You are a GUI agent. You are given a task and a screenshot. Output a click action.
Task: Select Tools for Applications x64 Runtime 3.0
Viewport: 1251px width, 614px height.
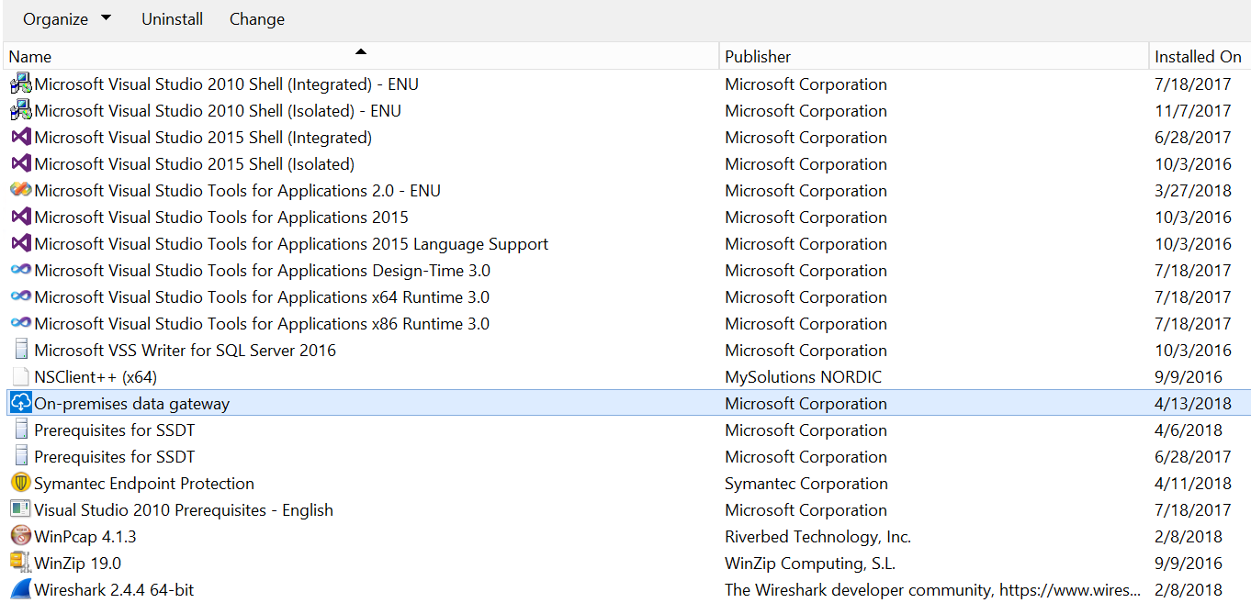pyautogui.click(x=262, y=297)
